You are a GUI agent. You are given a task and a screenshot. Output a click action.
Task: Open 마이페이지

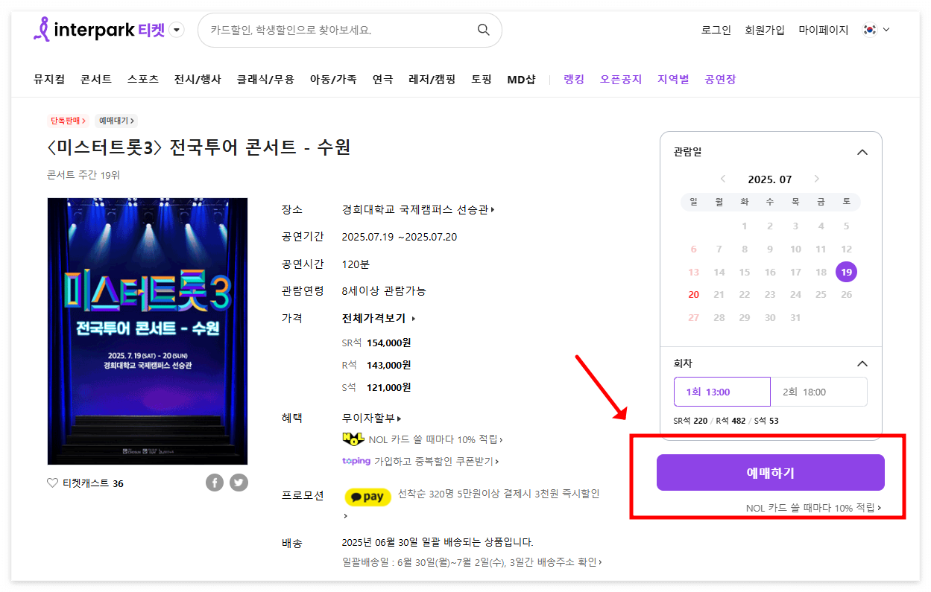point(824,30)
